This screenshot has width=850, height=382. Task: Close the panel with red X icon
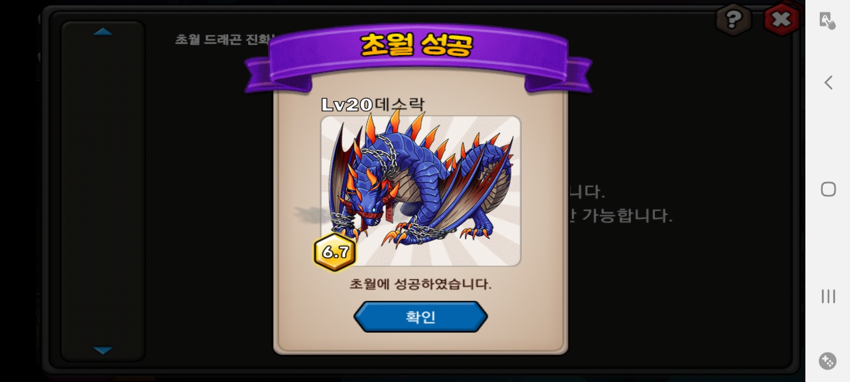(781, 20)
